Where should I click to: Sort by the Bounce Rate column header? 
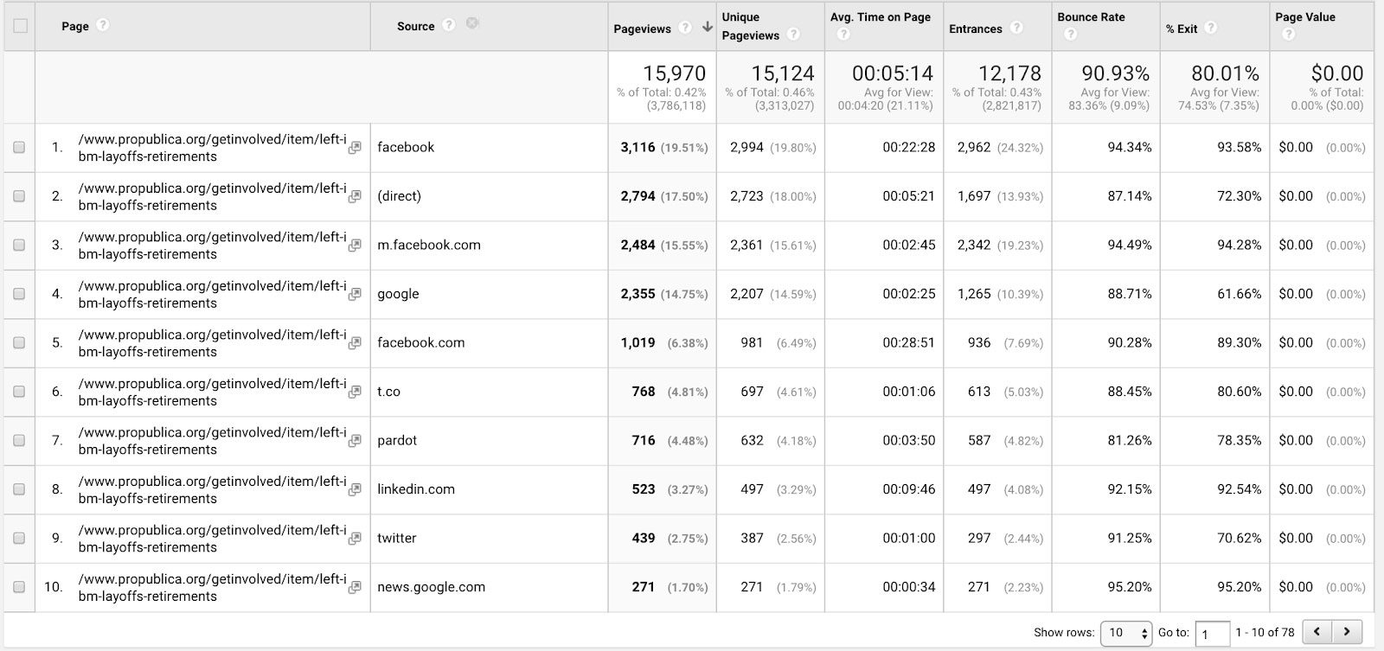(x=1091, y=17)
